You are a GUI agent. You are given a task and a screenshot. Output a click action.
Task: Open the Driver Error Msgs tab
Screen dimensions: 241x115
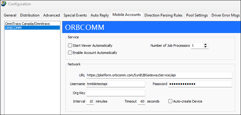coord(225,15)
